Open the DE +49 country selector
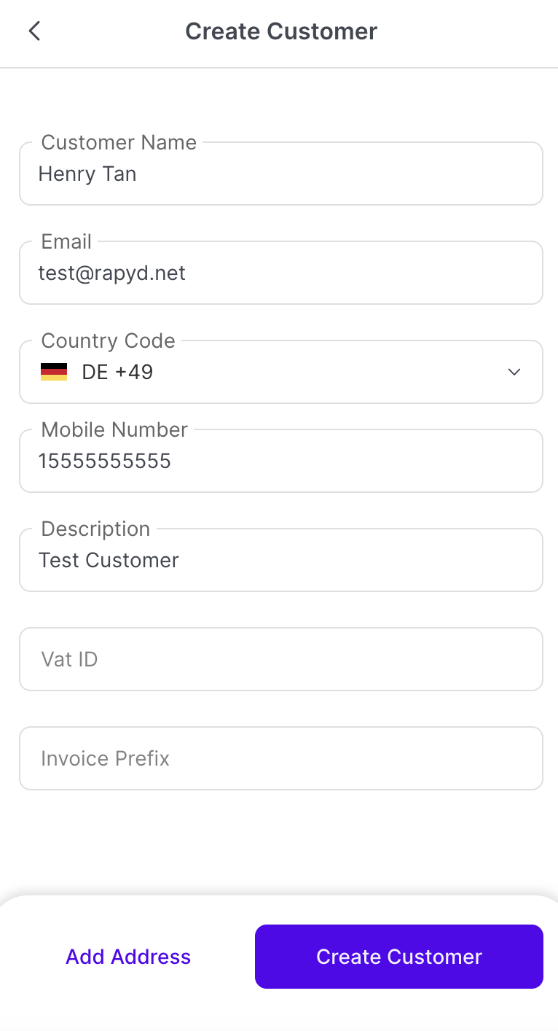Screen dimensions: 558x1031 pos(117,373)
